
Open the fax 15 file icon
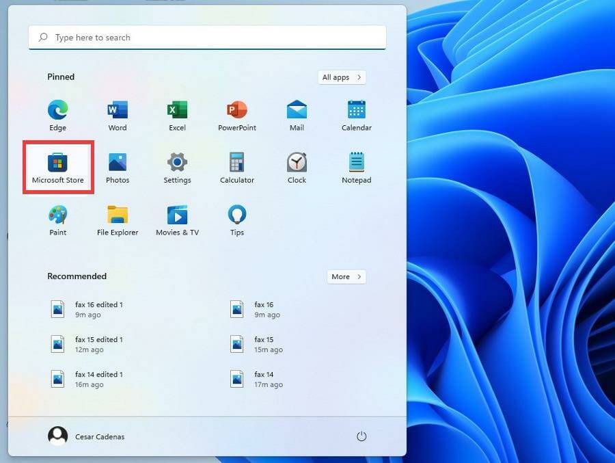tap(236, 345)
